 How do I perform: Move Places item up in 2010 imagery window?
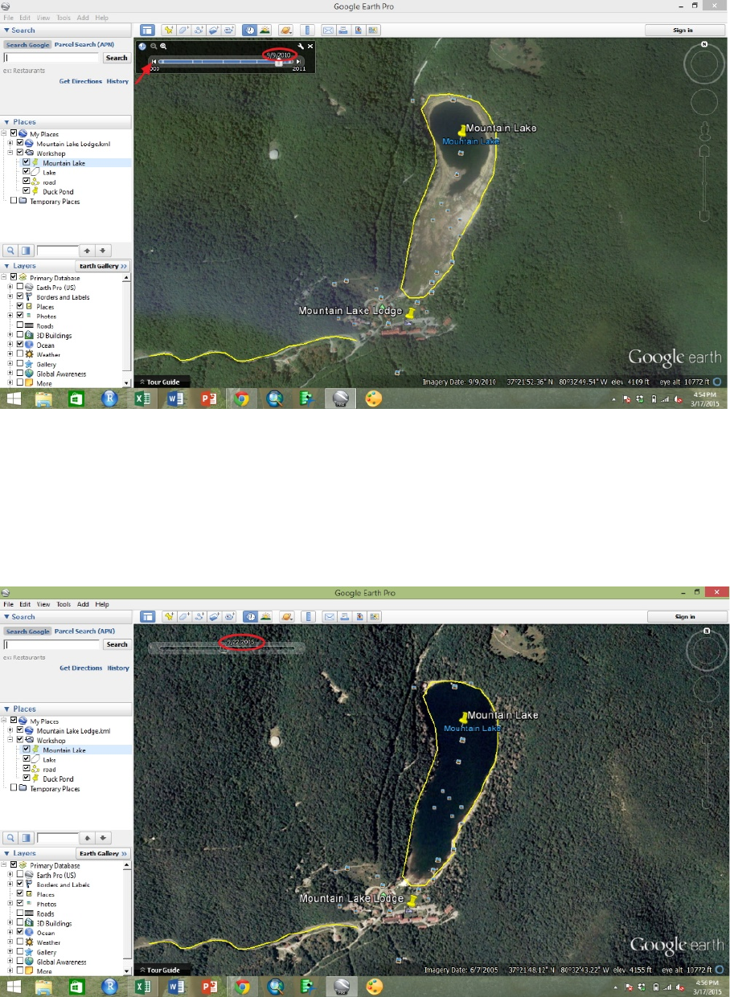tap(87, 251)
